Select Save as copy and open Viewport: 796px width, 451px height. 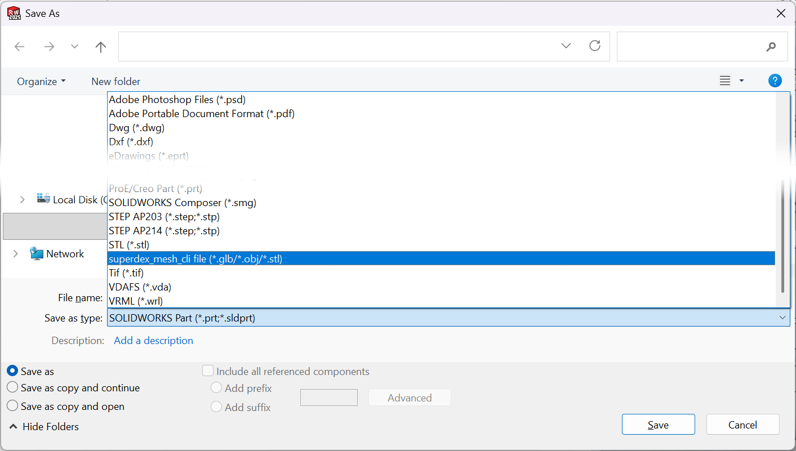point(12,406)
